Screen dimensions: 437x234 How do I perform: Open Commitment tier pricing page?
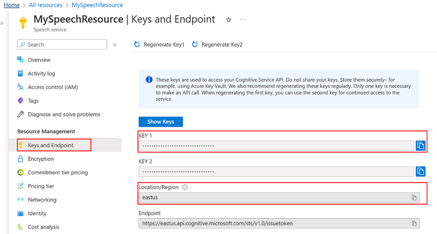coord(58,172)
